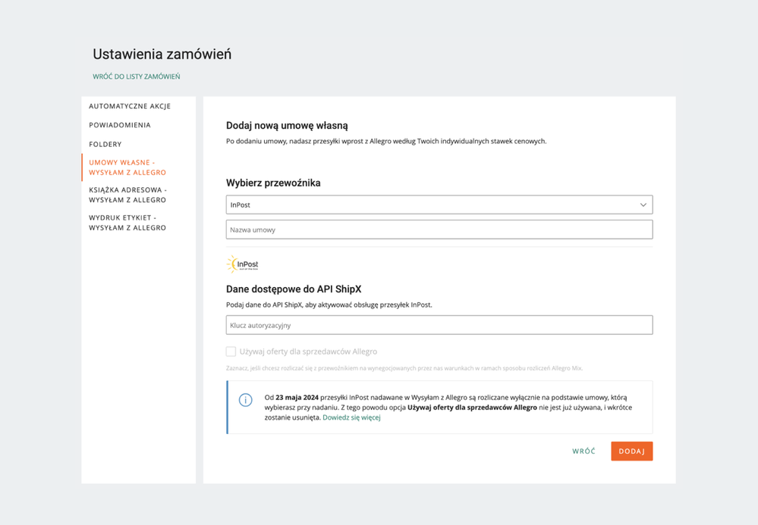Focus the Nazwa umowy text field
Screen dimensions: 758x525
click(x=439, y=230)
